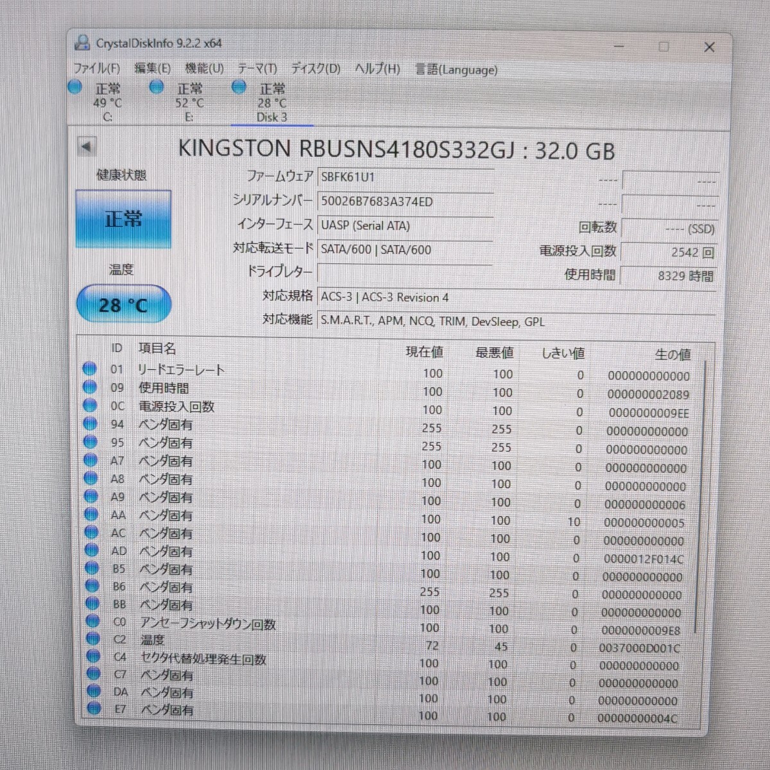Click the 28 °C temperature indicator
The width and height of the screenshot is (770, 770).
[123, 303]
